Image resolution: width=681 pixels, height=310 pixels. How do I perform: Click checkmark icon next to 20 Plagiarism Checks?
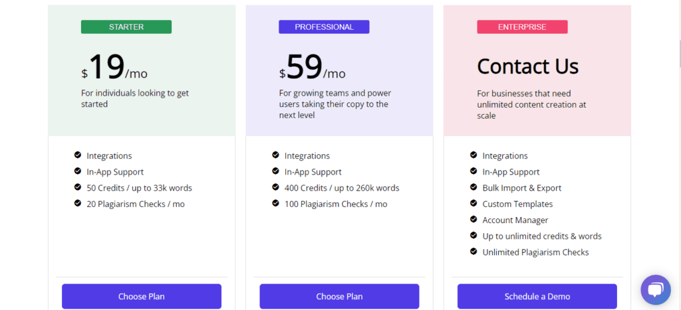tap(78, 203)
